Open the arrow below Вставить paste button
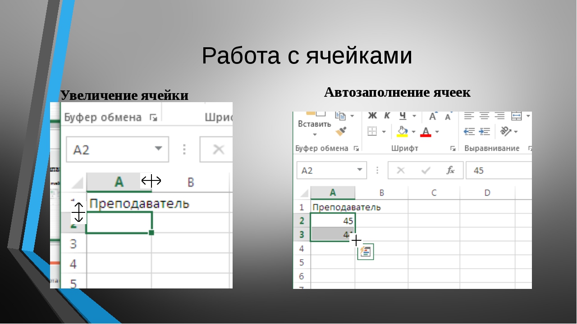 click(314, 134)
